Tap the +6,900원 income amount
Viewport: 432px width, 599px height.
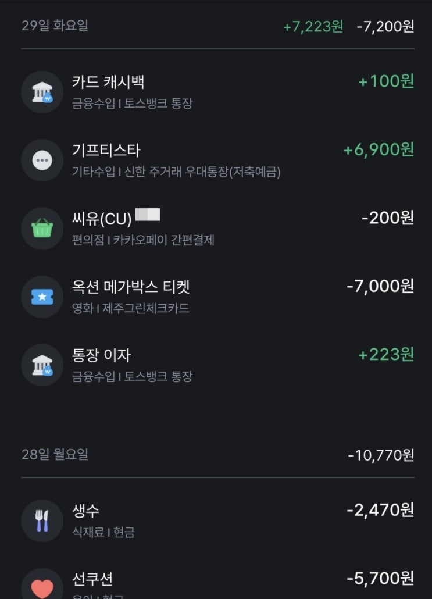379,150
